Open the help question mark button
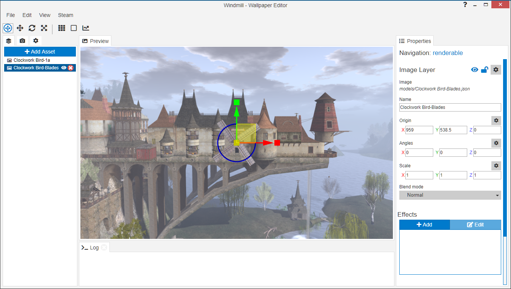Screen dimensions: 511x289 pyautogui.click(x=465, y=5)
